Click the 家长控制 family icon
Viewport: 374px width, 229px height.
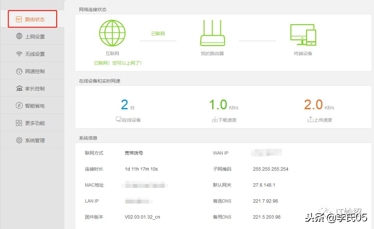coord(19,88)
